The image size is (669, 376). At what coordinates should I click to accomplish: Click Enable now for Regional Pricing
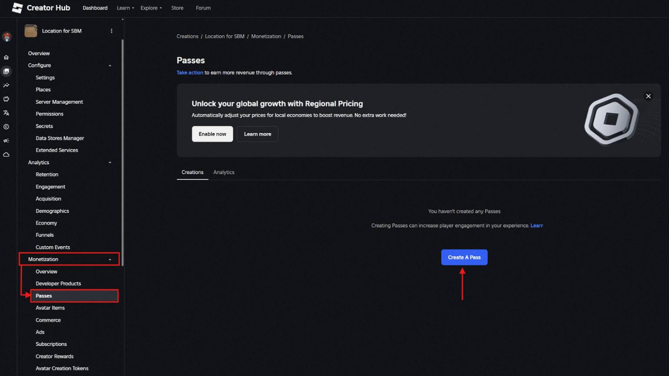point(212,134)
